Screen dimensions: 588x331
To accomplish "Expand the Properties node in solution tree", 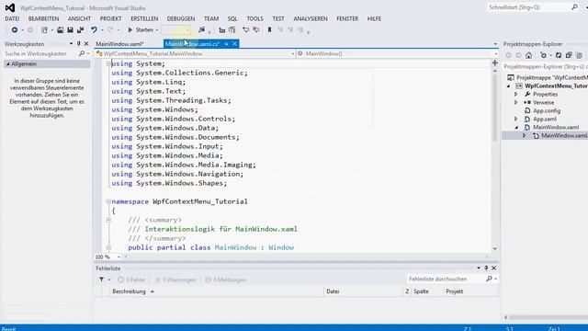I will click(516, 94).
